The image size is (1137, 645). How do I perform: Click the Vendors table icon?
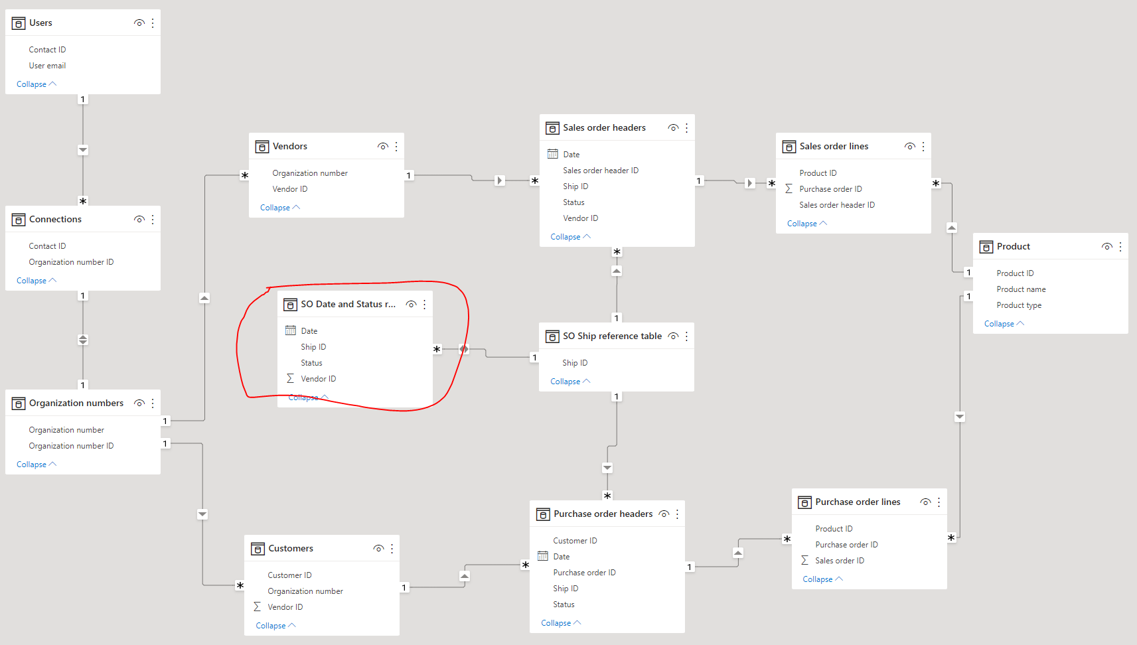(x=262, y=147)
